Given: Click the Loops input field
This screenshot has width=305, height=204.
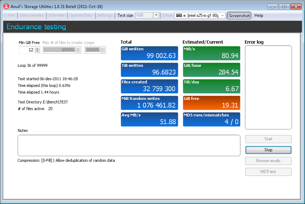Looking at the screenshot, I should coord(92,50).
